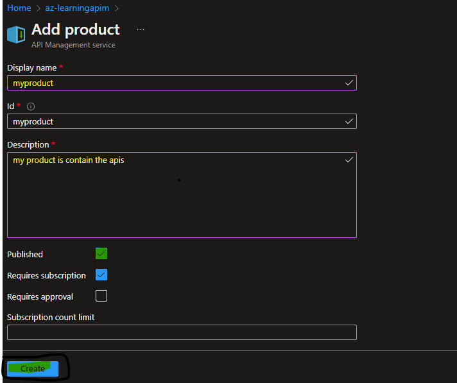
Task: Toggle the Requires subscription checkbox
Action: [x=101, y=275]
